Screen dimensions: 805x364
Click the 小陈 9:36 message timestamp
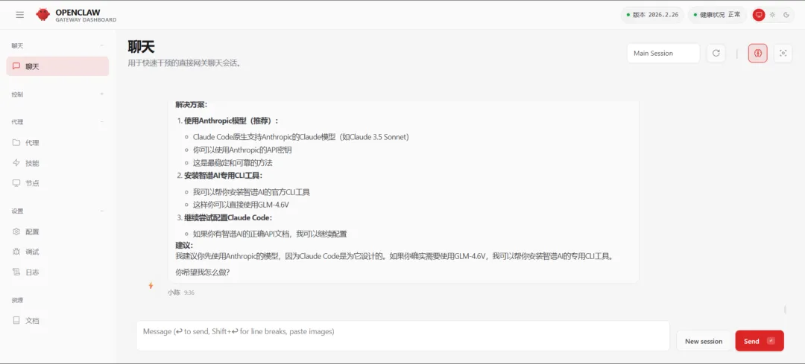pyautogui.click(x=180, y=293)
